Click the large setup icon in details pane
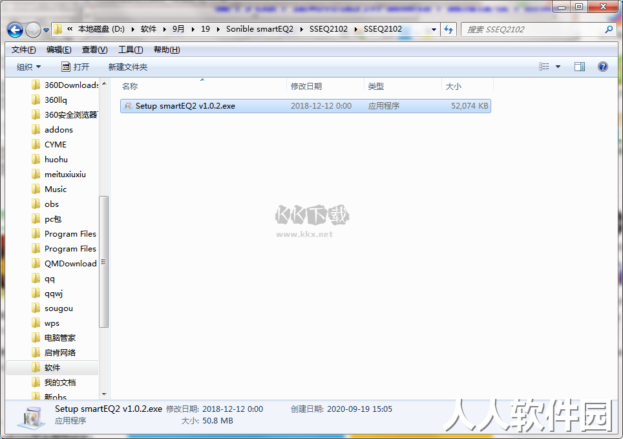623x439 pixels. point(30,418)
